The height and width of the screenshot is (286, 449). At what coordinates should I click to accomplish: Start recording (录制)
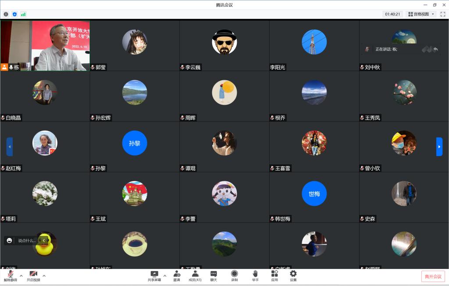[x=235, y=275]
